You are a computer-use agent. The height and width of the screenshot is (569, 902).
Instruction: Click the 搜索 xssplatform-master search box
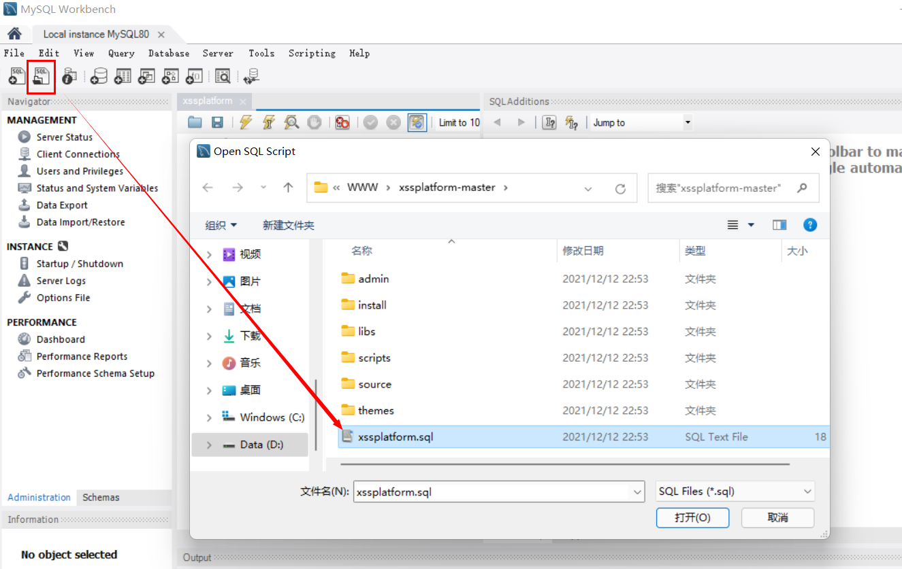[733, 188]
